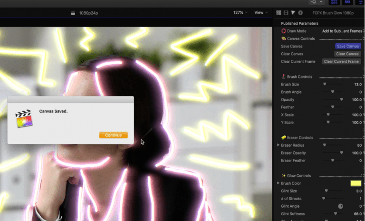Open the 127% zoom dropdown
Screen dimensions: 365x221
pos(240,12)
